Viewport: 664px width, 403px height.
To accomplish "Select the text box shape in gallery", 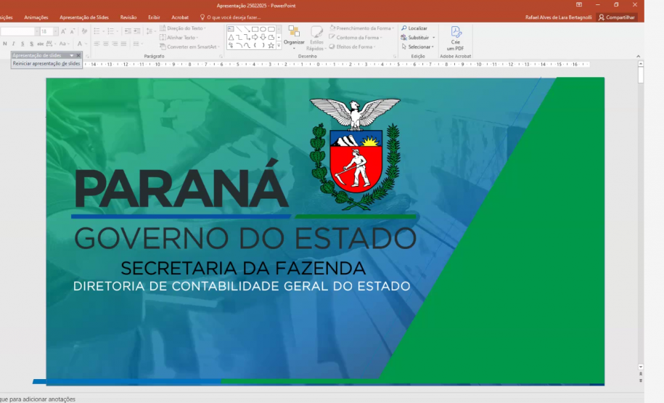I will tap(231, 29).
